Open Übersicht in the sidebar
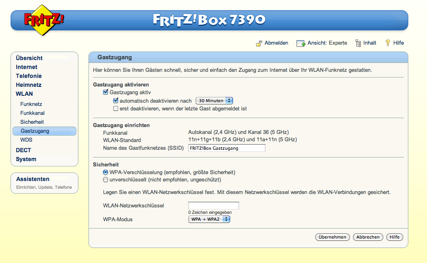This screenshot has width=427, height=263. coord(29,58)
